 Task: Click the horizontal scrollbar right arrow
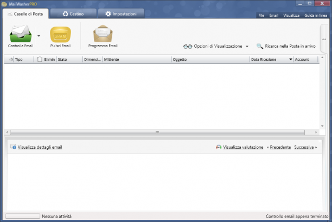tap(316, 132)
